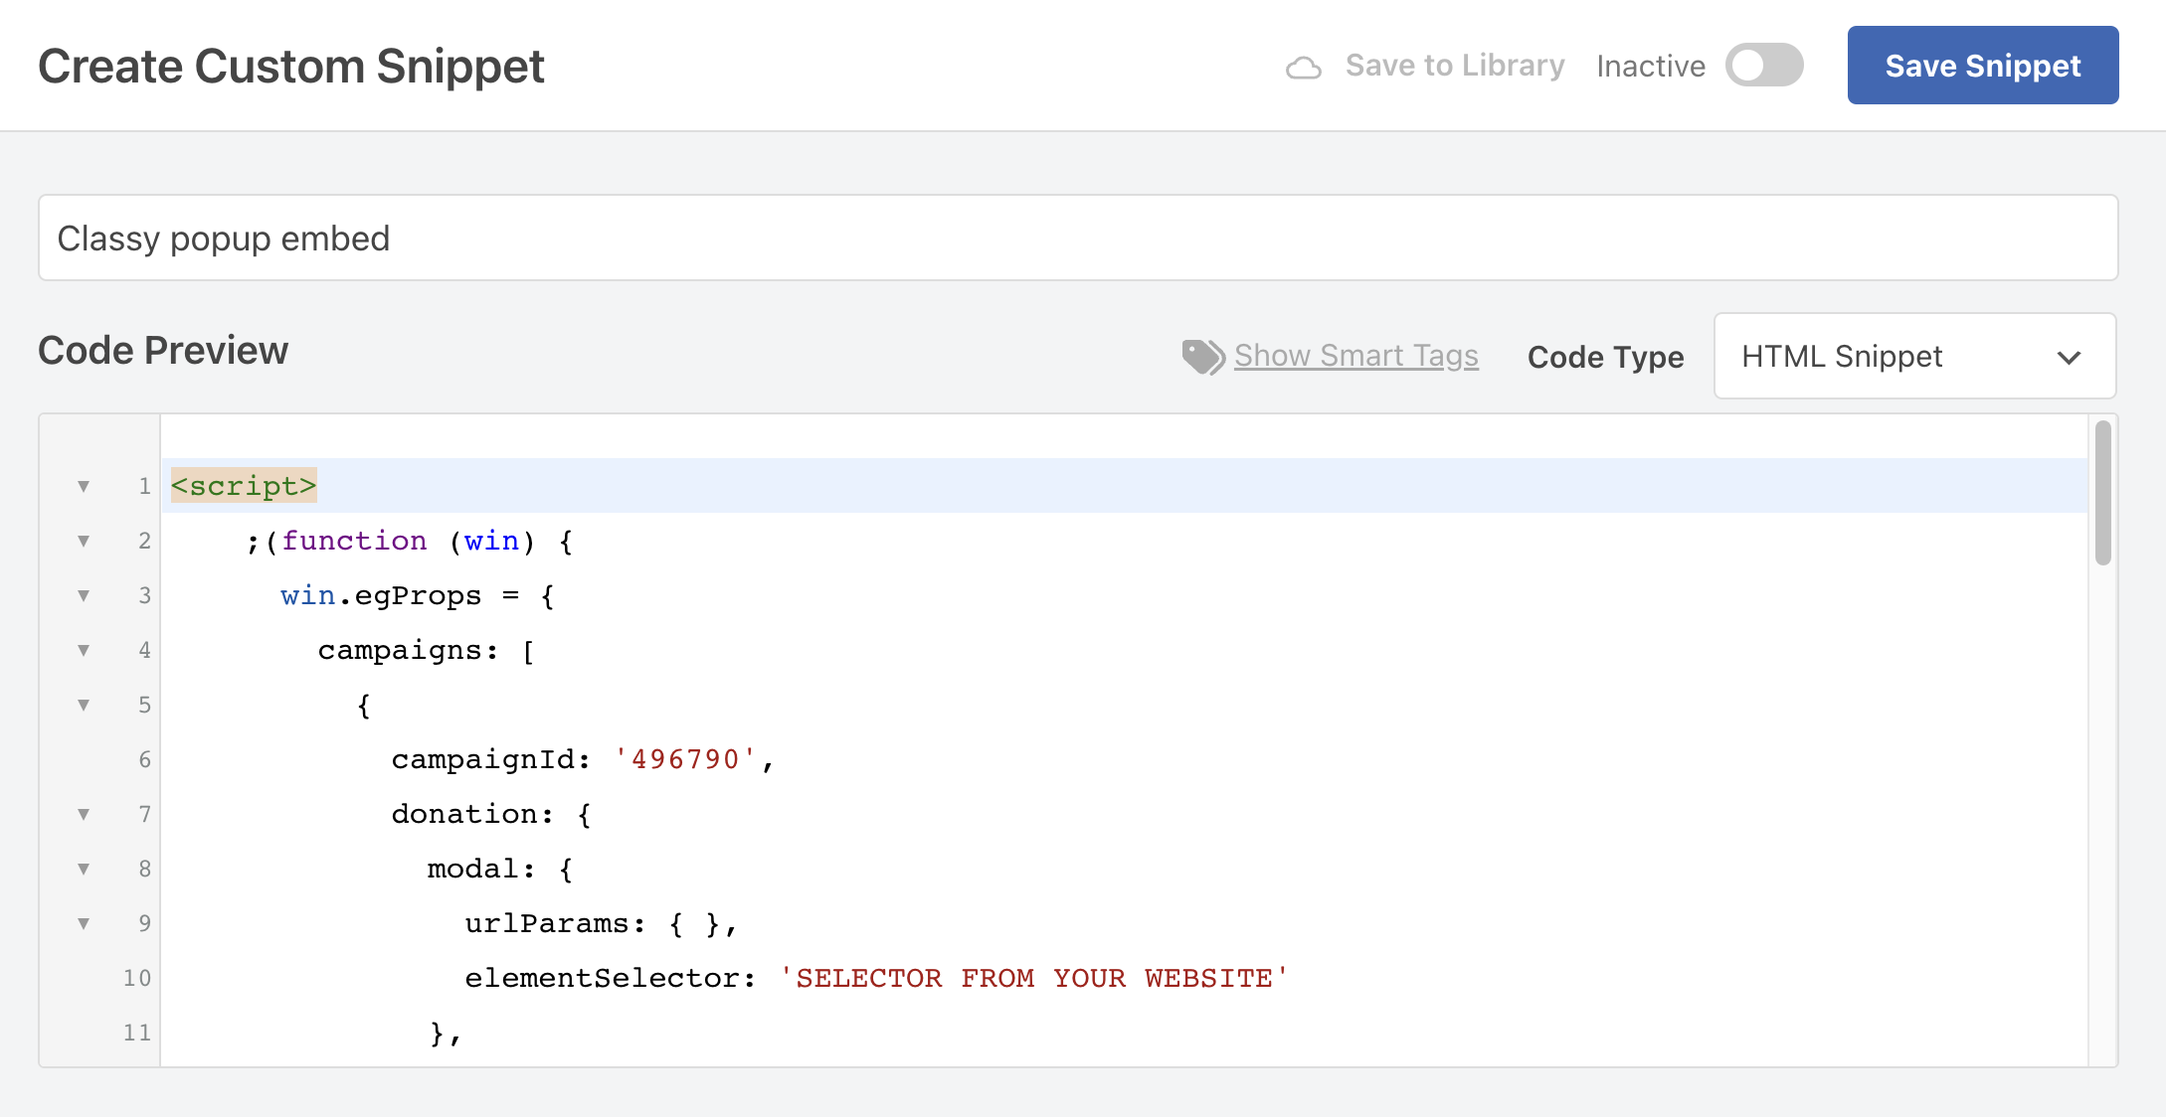This screenshot has width=2166, height=1117.
Task: Click the 'Inactive' status label
Action: coord(1651,66)
